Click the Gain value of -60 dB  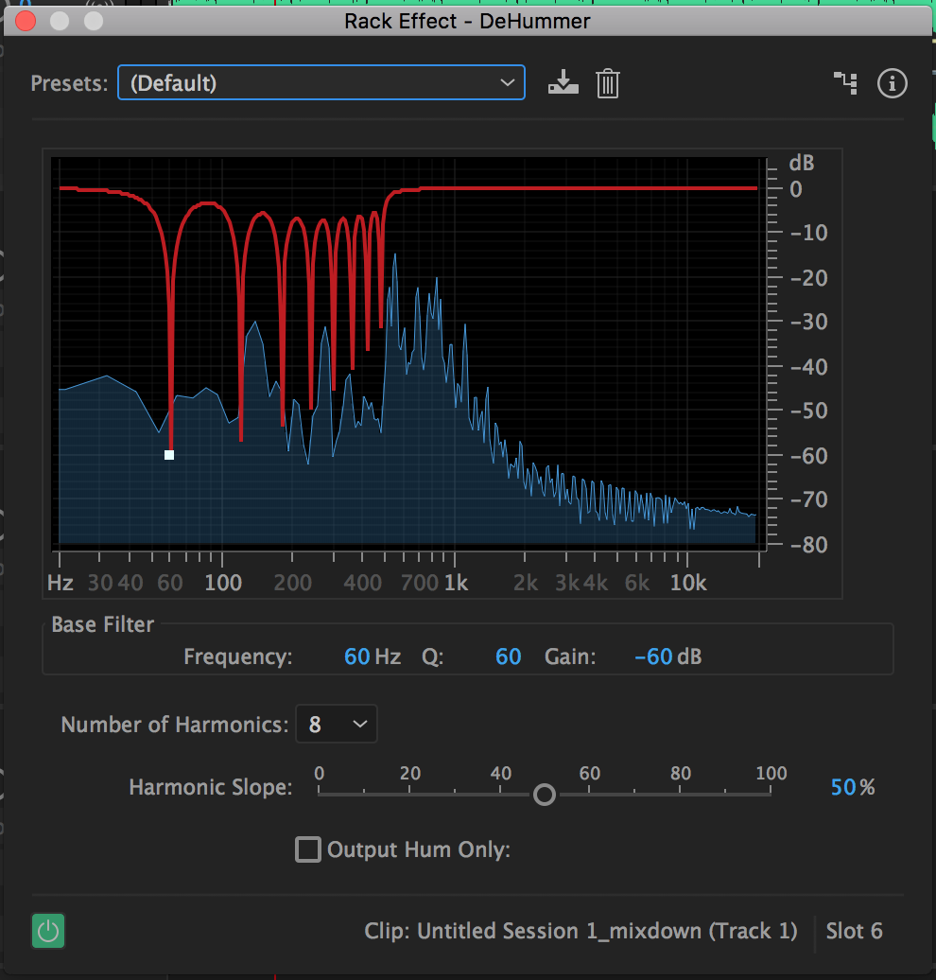[652, 656]
